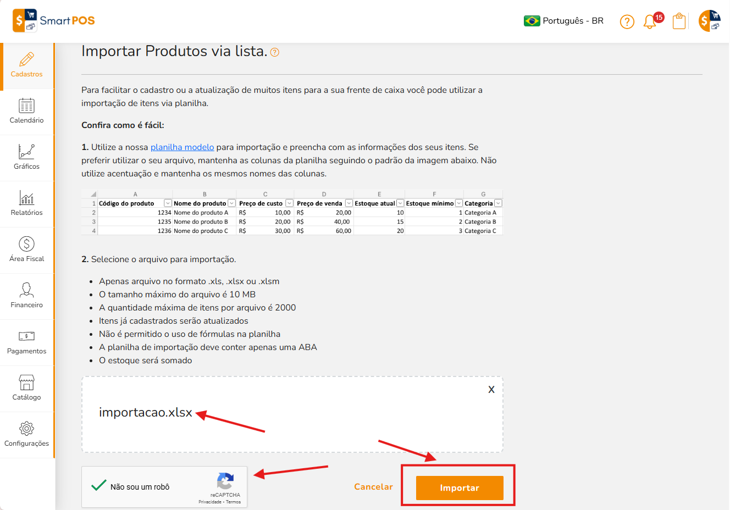This screenshot has height=510, width=730.
Task: Open the Relatórios report icon
Action: click(x=26, y=198)
